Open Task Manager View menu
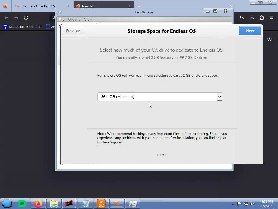Viewport: 278px width, 209px height. click(88, 19)
